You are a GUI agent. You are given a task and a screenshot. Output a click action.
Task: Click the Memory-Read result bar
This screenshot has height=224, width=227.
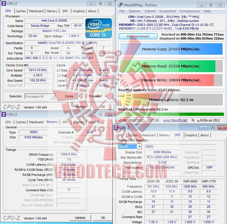[x=171, y=66]
